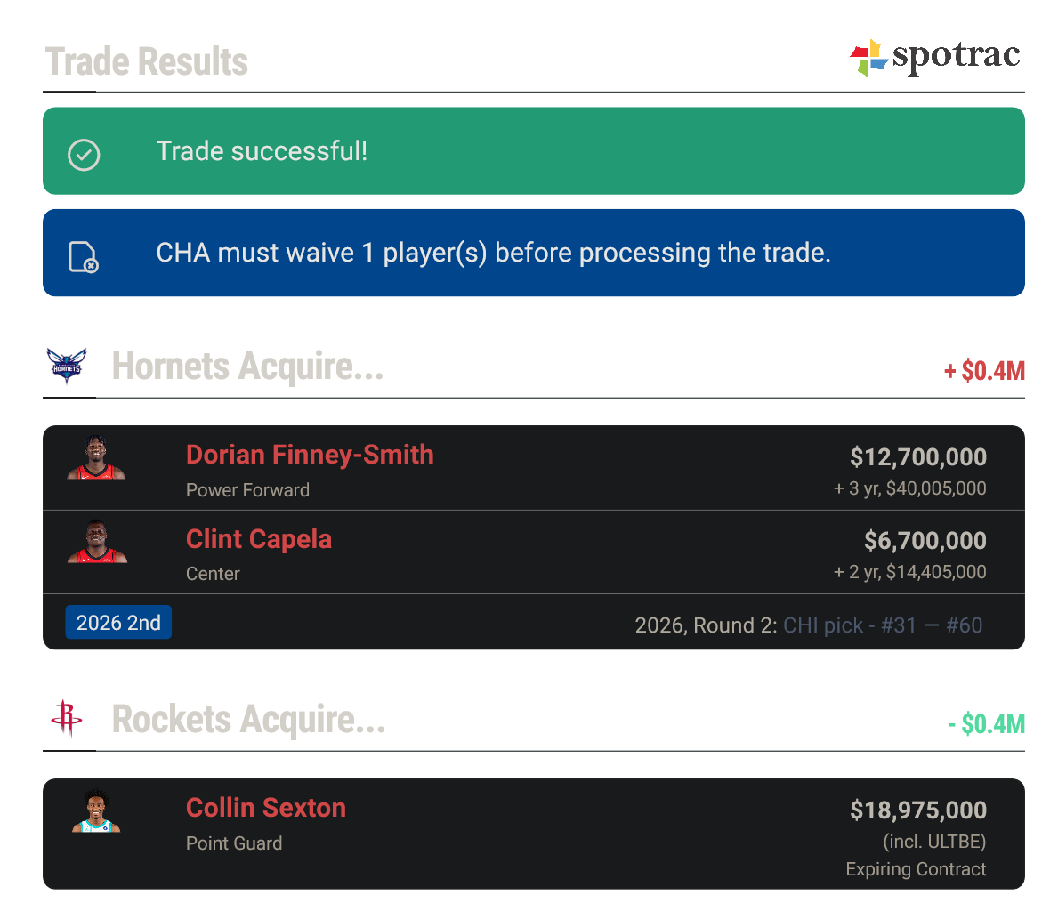1050x903 pixels.
Task: Click the Expiring Contract label
Action: [x=916, y=869]
